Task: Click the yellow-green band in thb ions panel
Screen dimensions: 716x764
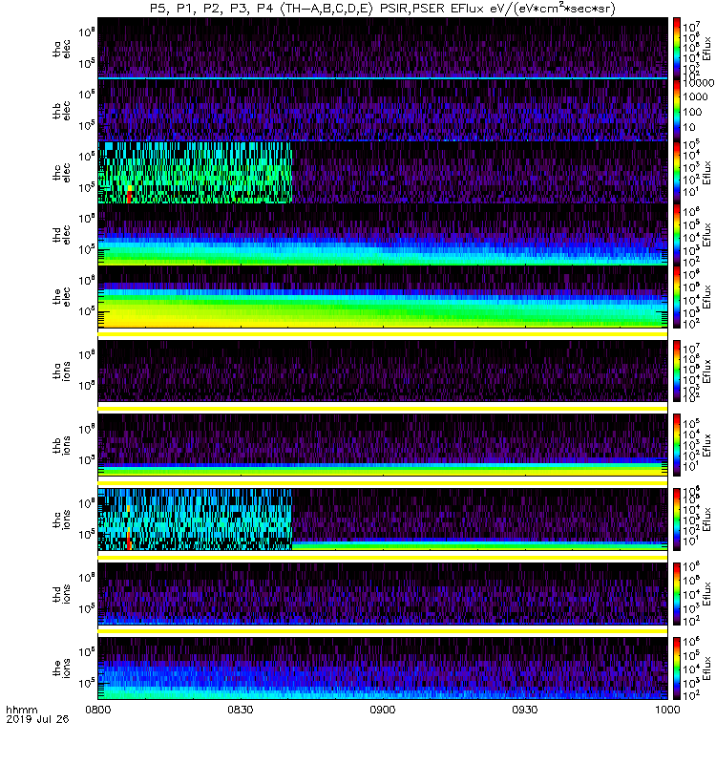Action: (x=383, y=471)
